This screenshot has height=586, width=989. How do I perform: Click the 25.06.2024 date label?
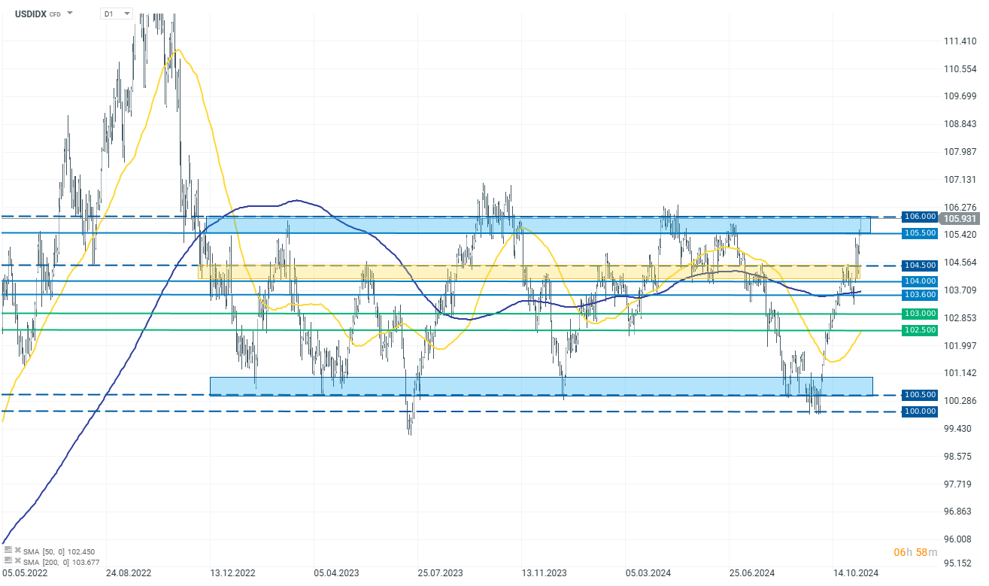(x=752, y=572)
